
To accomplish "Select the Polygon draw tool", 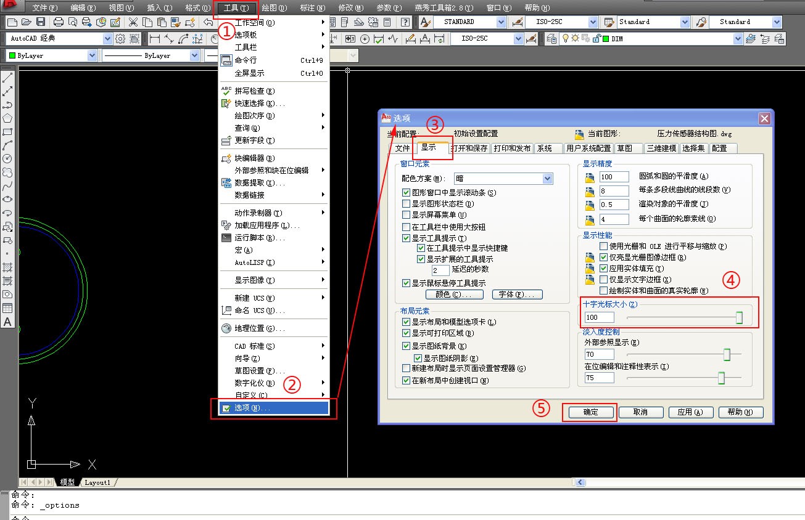I will click(x=8, y=118).
